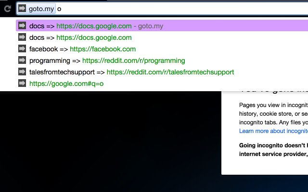The image size is (308, 192).
Task: Choose the highlighted docs suggestion with goto.my
Action: coord(162,25)
